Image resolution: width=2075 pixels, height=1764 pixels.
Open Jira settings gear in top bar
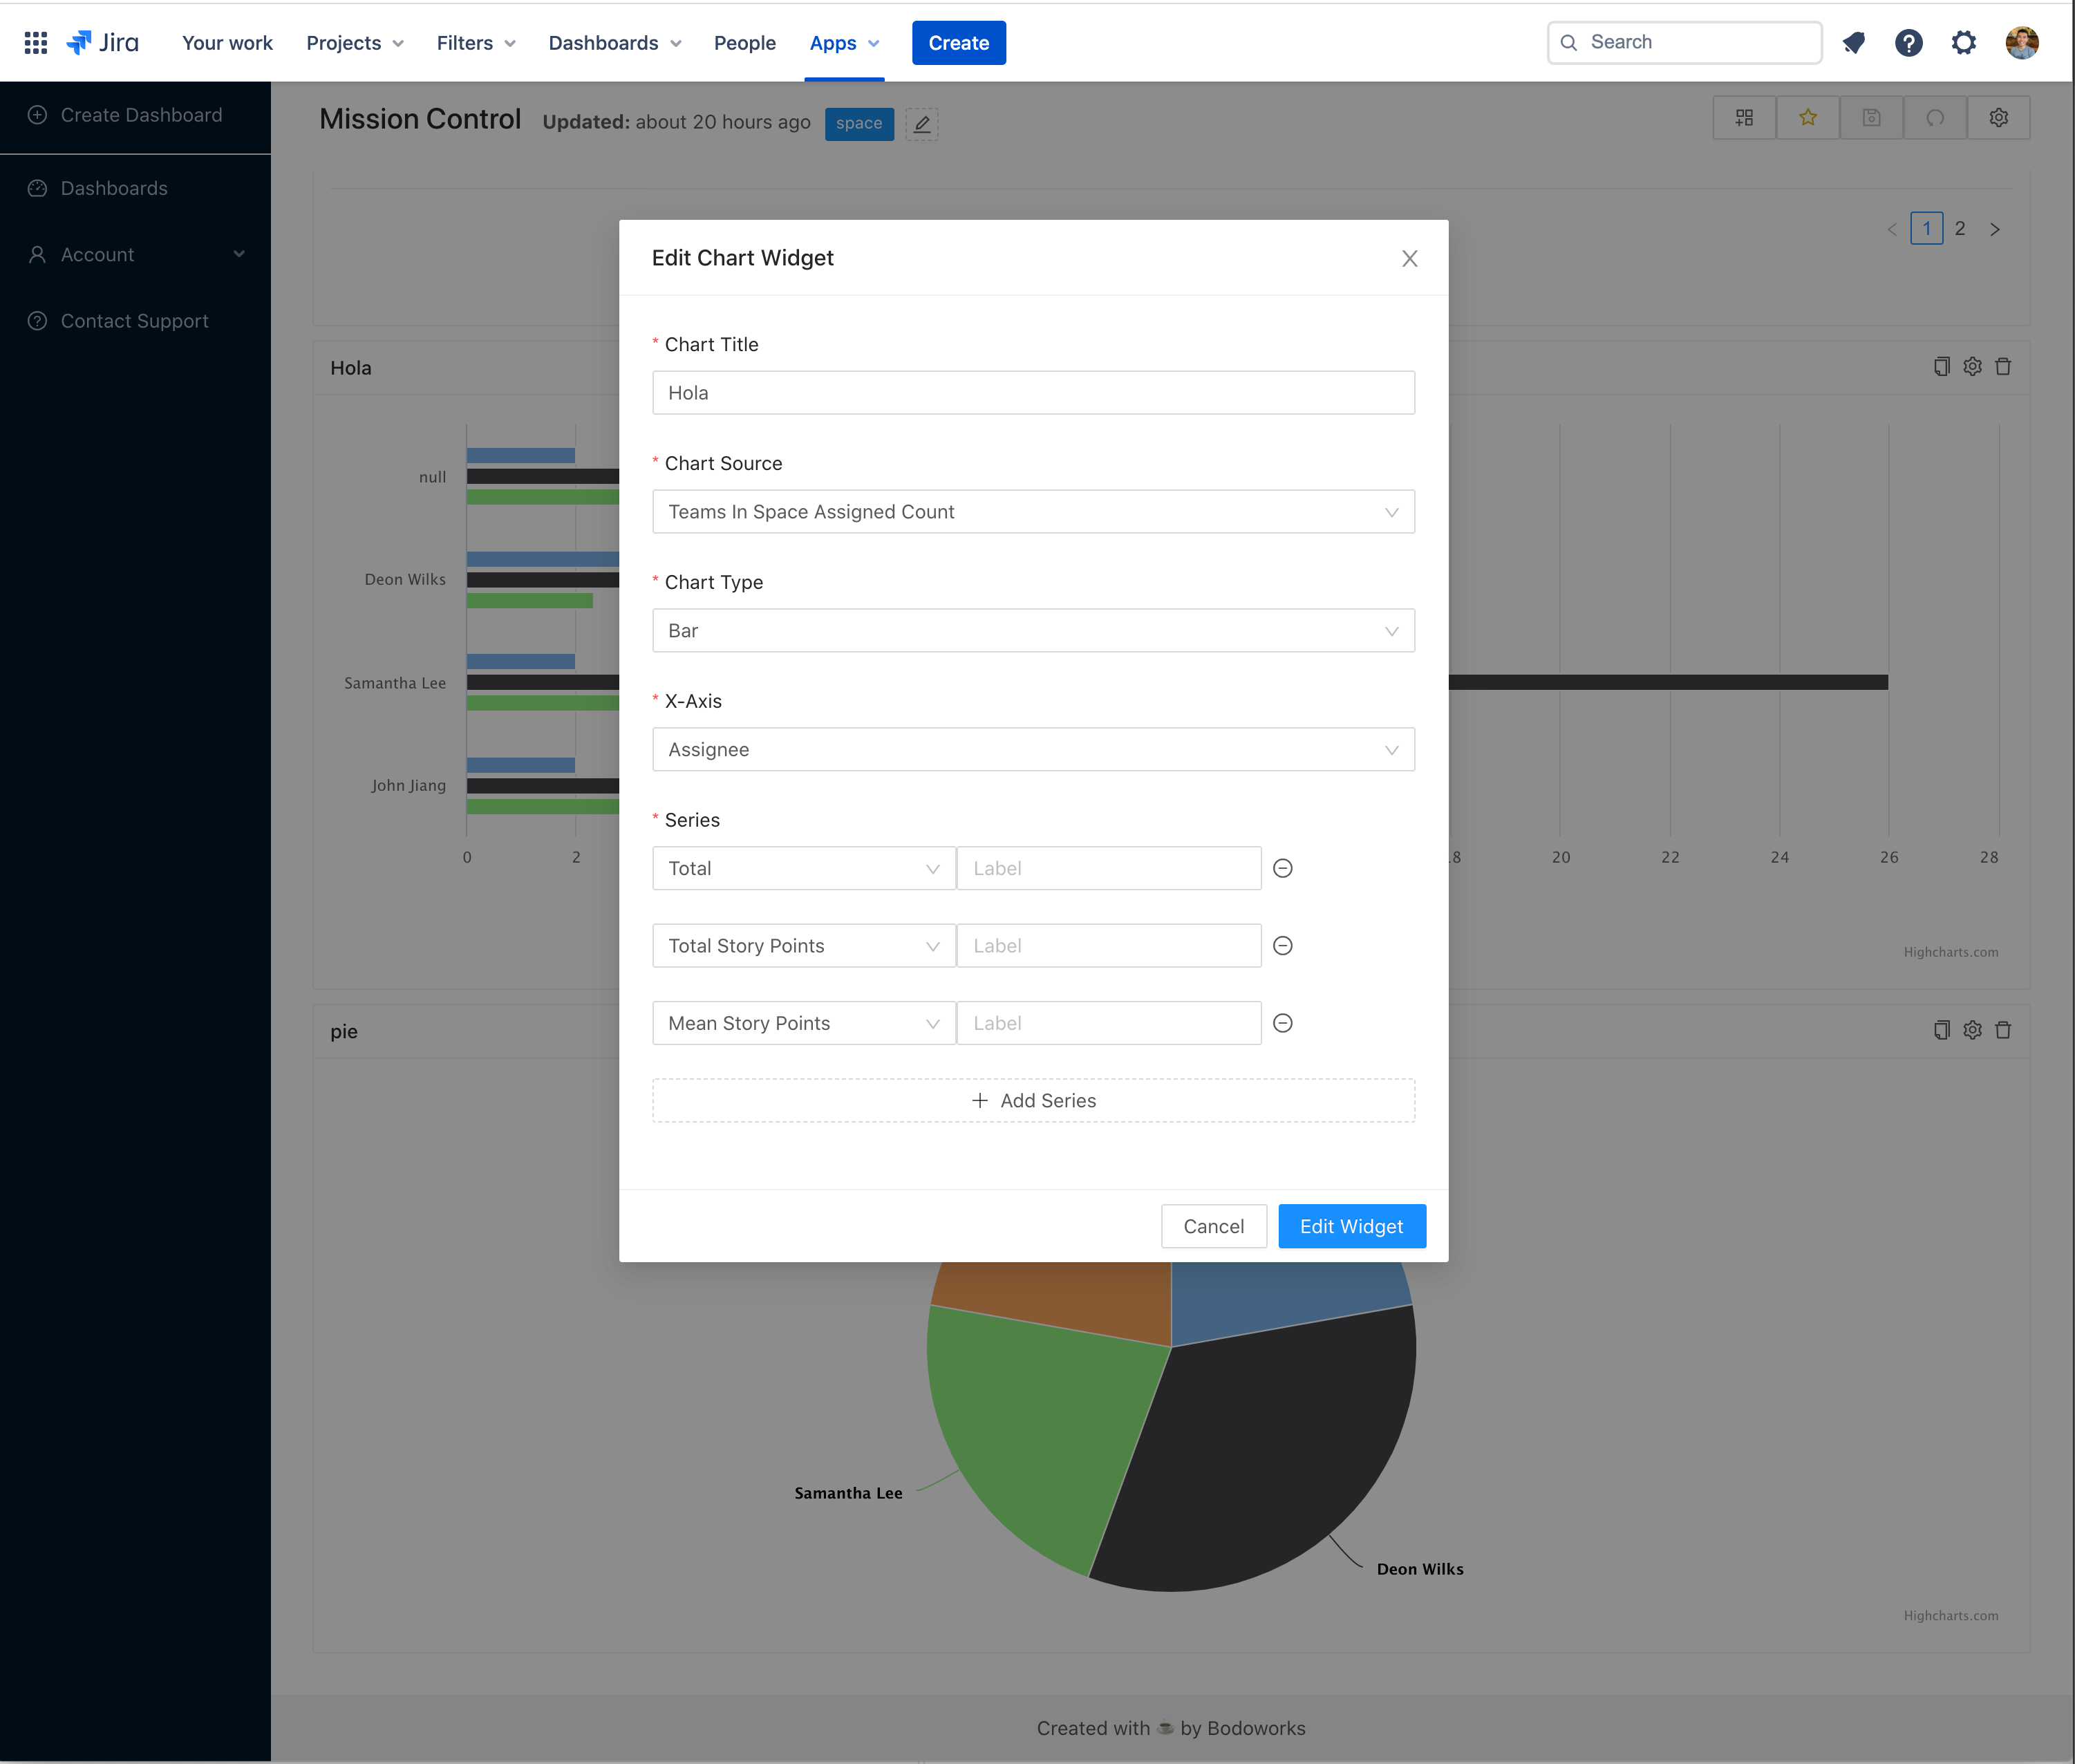[x=1963, y=42]
